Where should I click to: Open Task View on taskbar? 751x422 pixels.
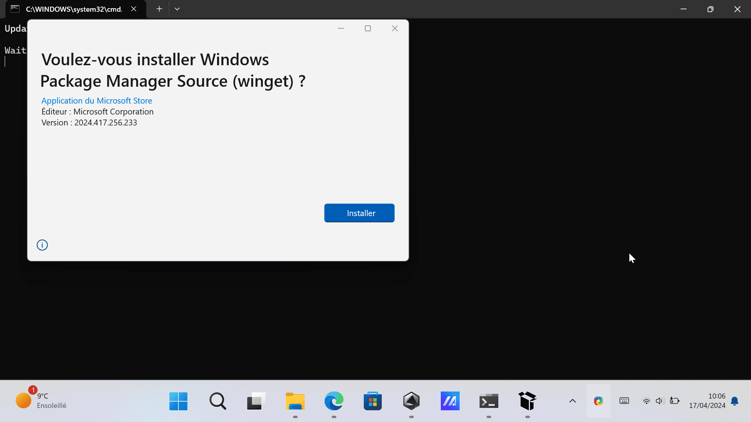[x=256, y=401]
